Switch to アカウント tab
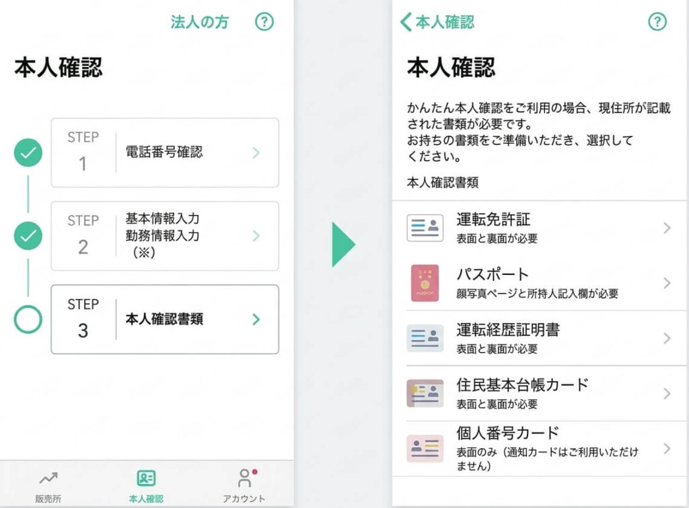Image resolution: width=689 pixels, height=508 pixels. [244, 486]
